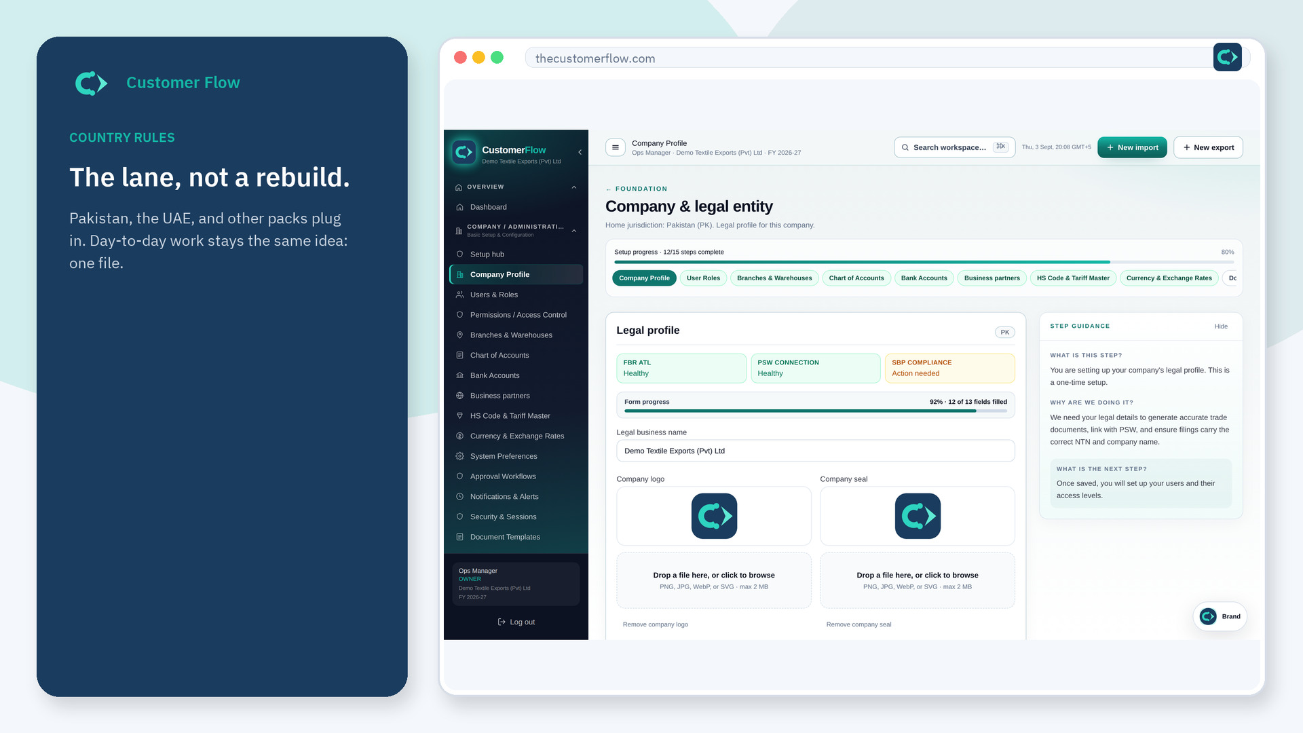Click the Remove company logo link
Screen dimensions: 1303x733
click(655, 624)
